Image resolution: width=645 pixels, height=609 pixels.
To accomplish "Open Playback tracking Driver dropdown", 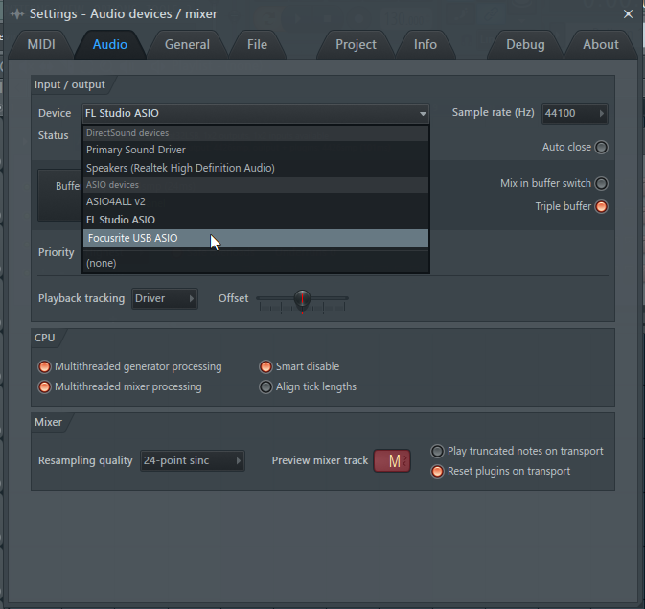I will point(165,298).
